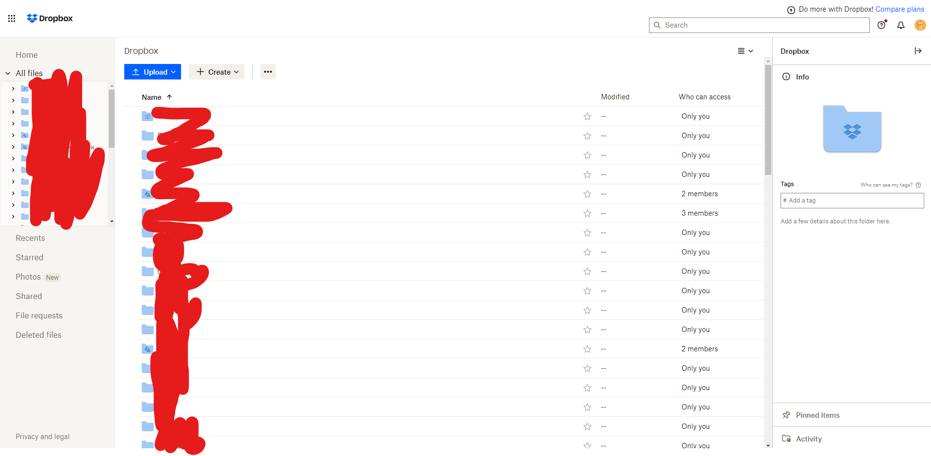Click the camera folder icon in the file list
The width and height of the screenshot is (931, 456).
(147, 116)
